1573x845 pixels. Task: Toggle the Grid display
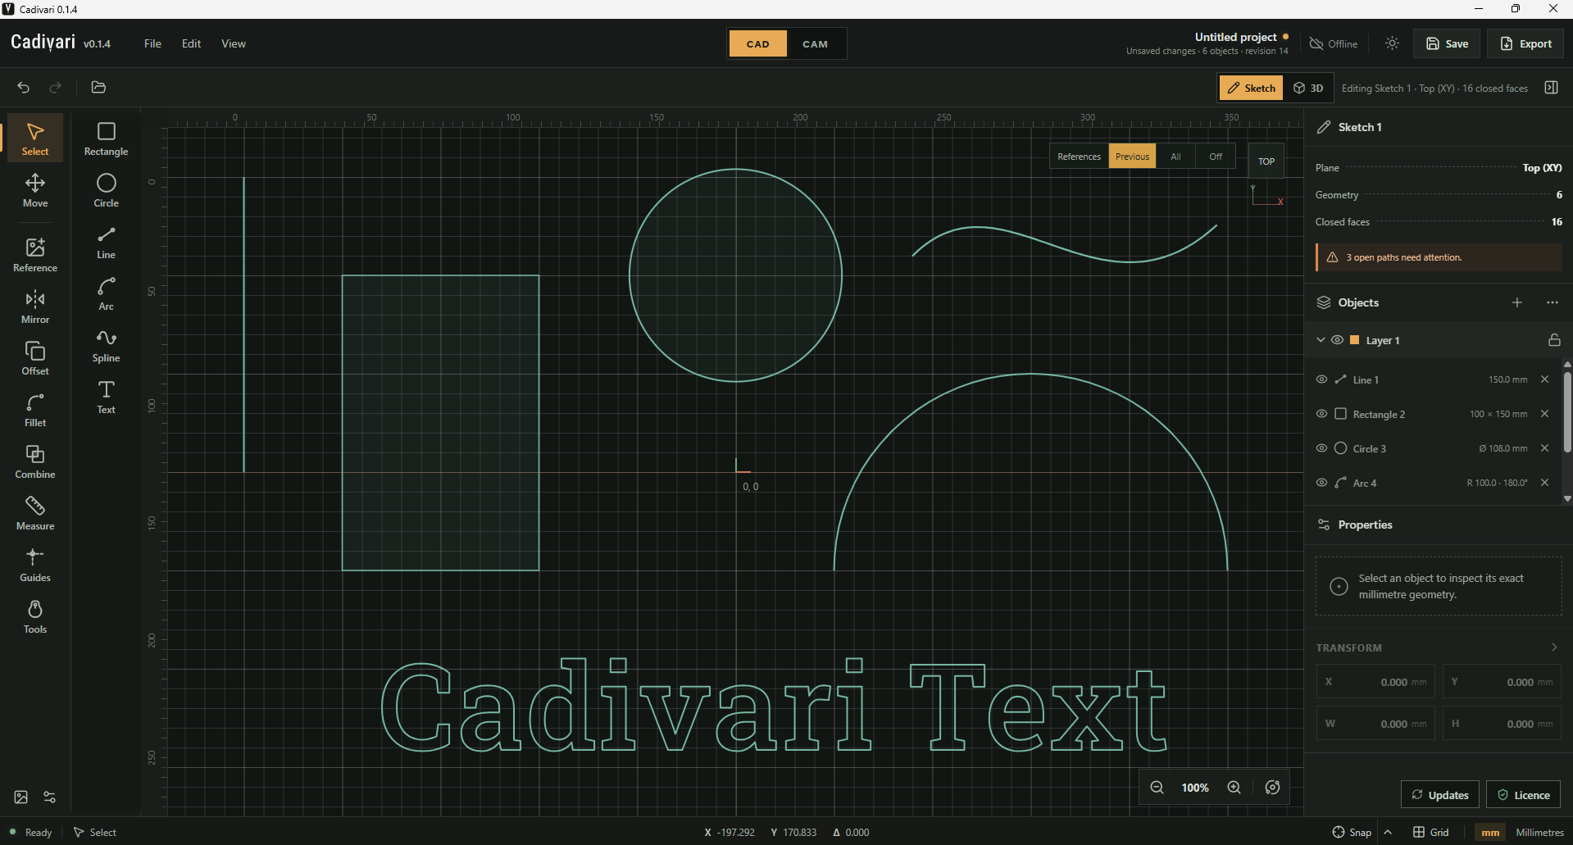point(1430,832)
